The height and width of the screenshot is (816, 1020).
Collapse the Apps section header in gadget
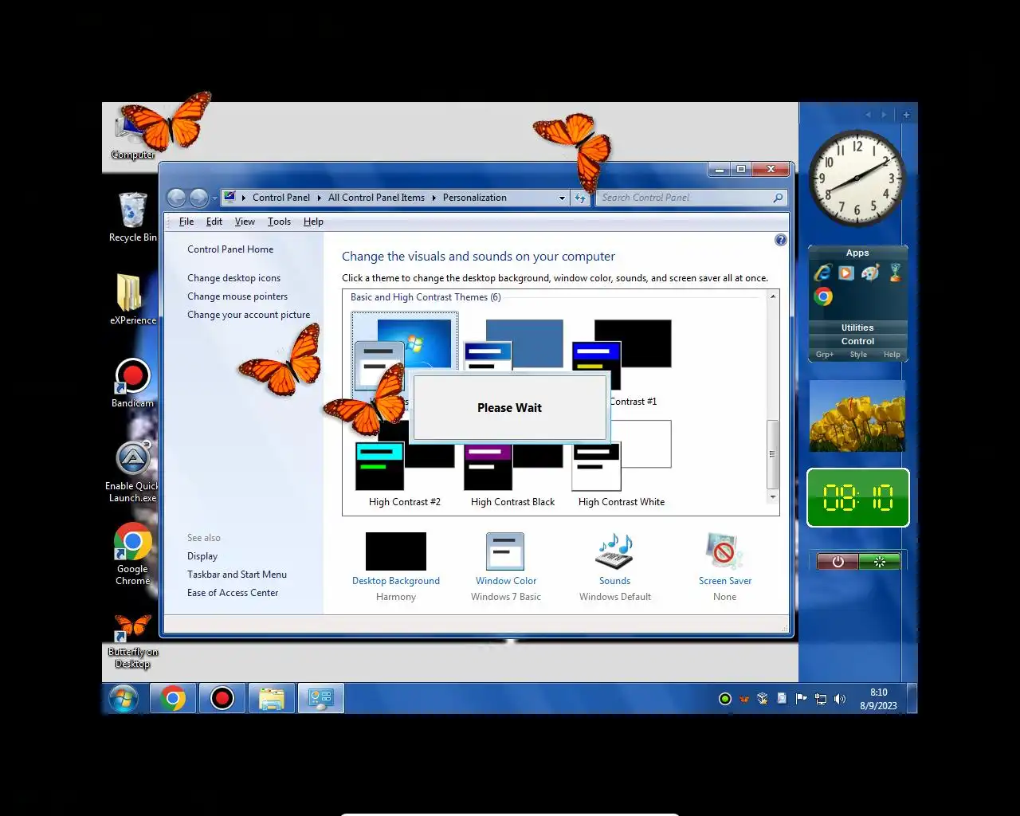857,253
